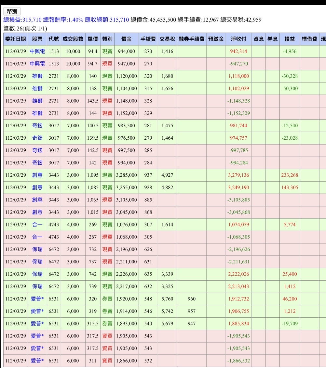Screen dimensions: 326x368
Task: Click the 總報酬率:1.40% summary text
Action: (63, 20)
